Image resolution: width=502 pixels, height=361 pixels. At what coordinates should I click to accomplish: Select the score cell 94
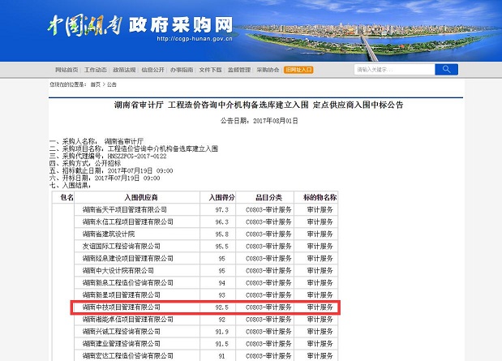(x=222, y=283)
